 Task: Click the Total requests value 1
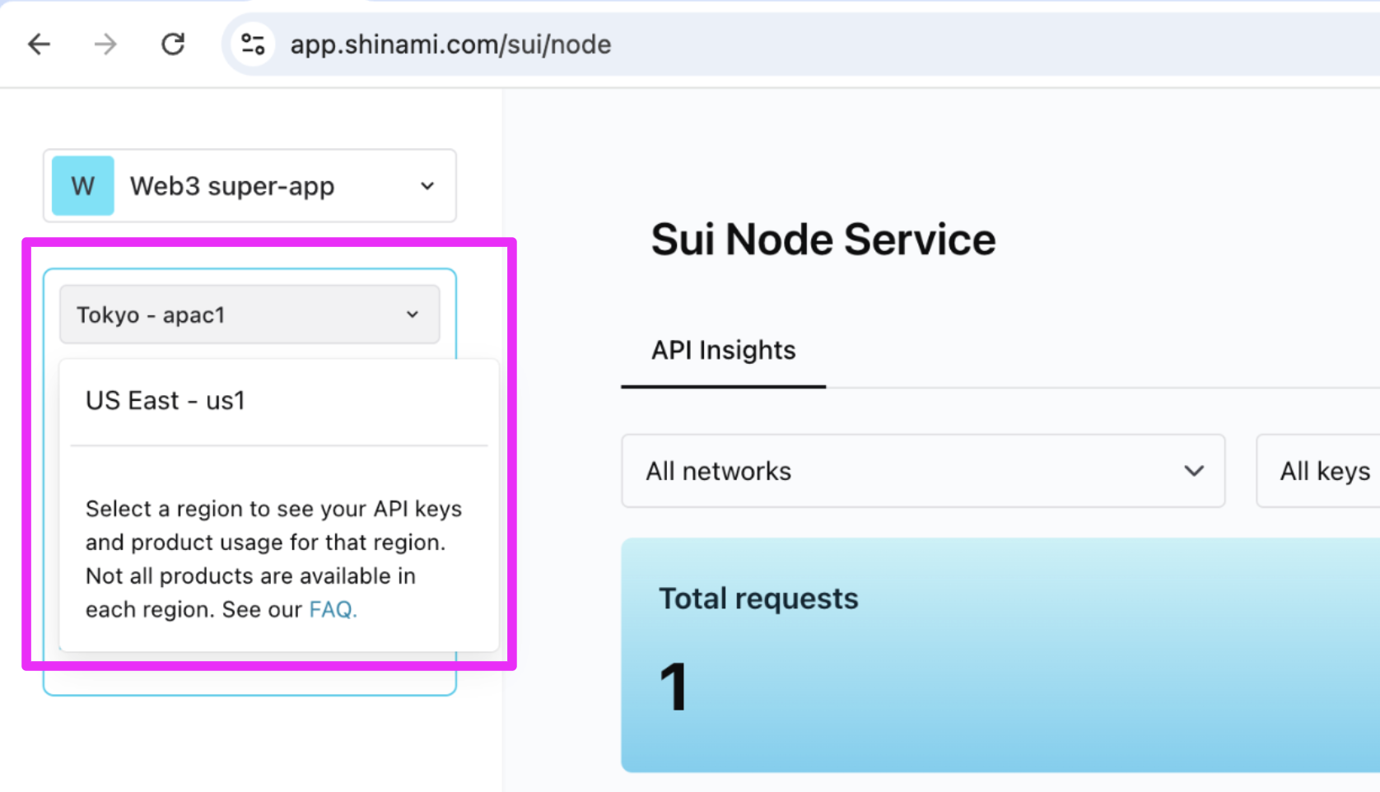[674, 687]
